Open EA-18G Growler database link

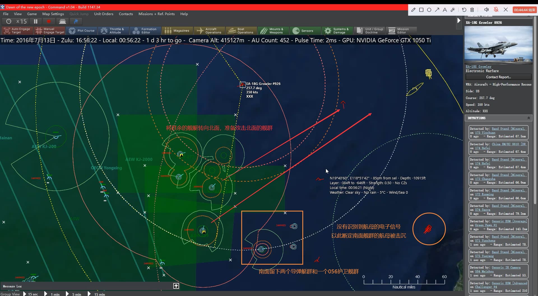pyautogui.click(x=478, y=67)
